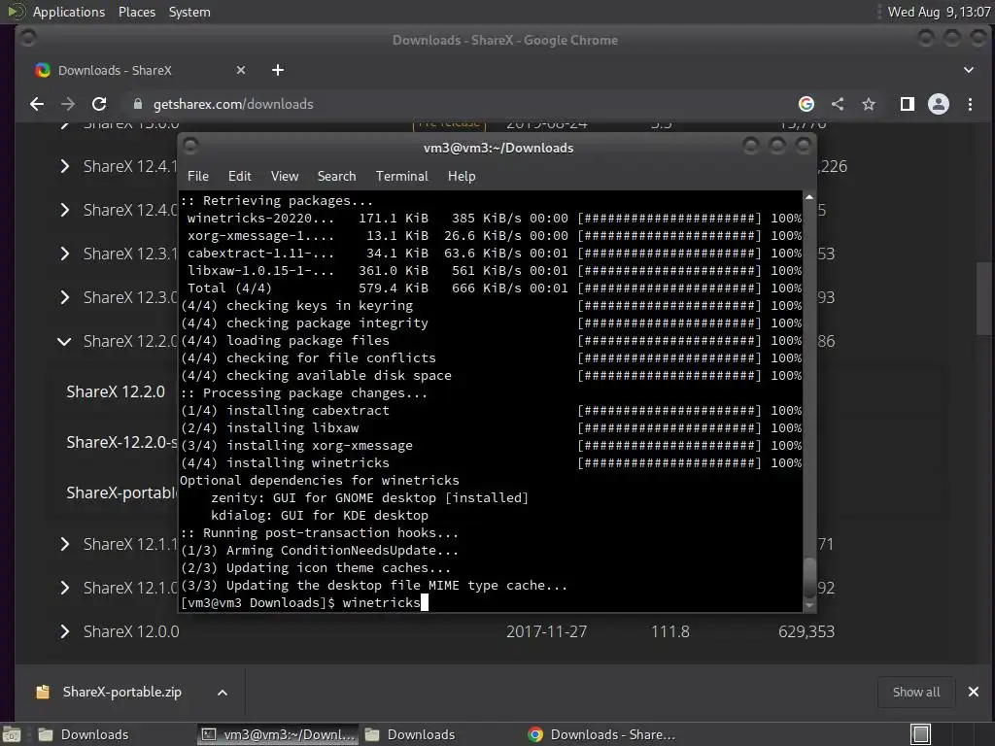Download the ShareX-12.2.0-setup file link

pyautogui.click(x=121, y=442)
